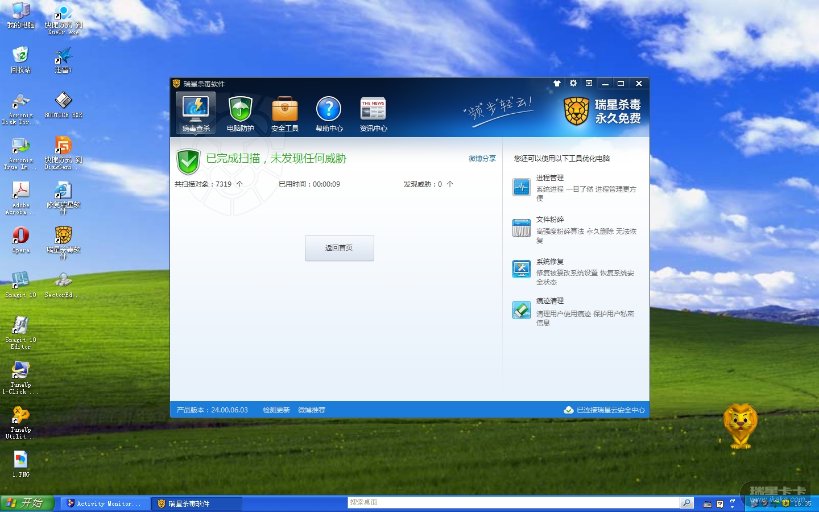Open the 系统修复 system repair icon
Image resolution: width=819 pixels, height=512 pixels.
pyautogui.click(x=521, y=269)
